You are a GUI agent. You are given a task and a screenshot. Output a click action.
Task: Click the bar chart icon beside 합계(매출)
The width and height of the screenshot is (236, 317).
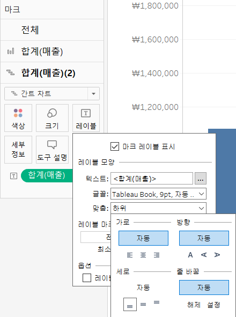(11, 51)
